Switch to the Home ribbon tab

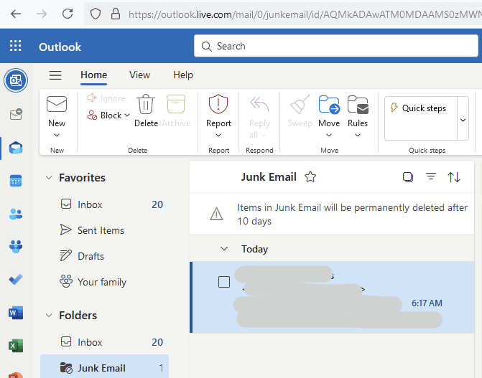[x=94, y=75]
